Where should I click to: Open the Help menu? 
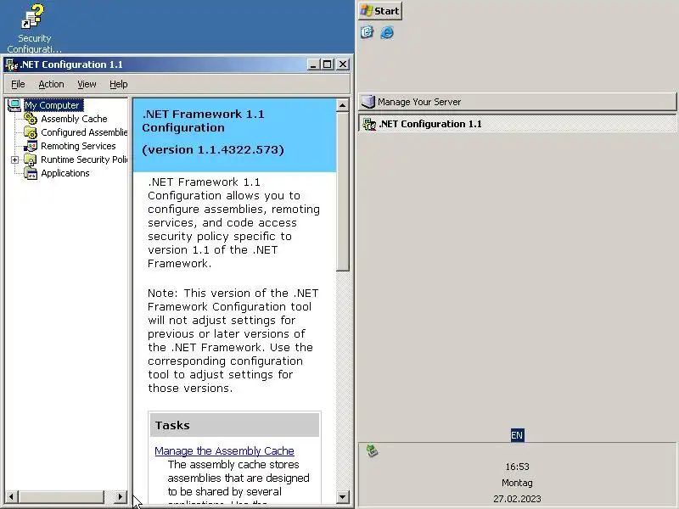pos(118,84)
